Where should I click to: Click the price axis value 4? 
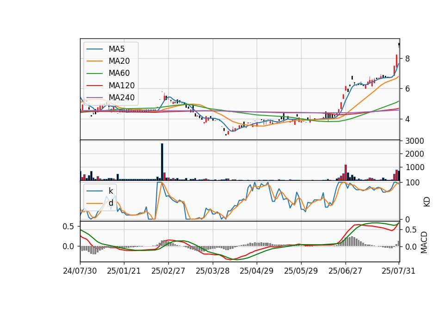[x=407, y=119]
